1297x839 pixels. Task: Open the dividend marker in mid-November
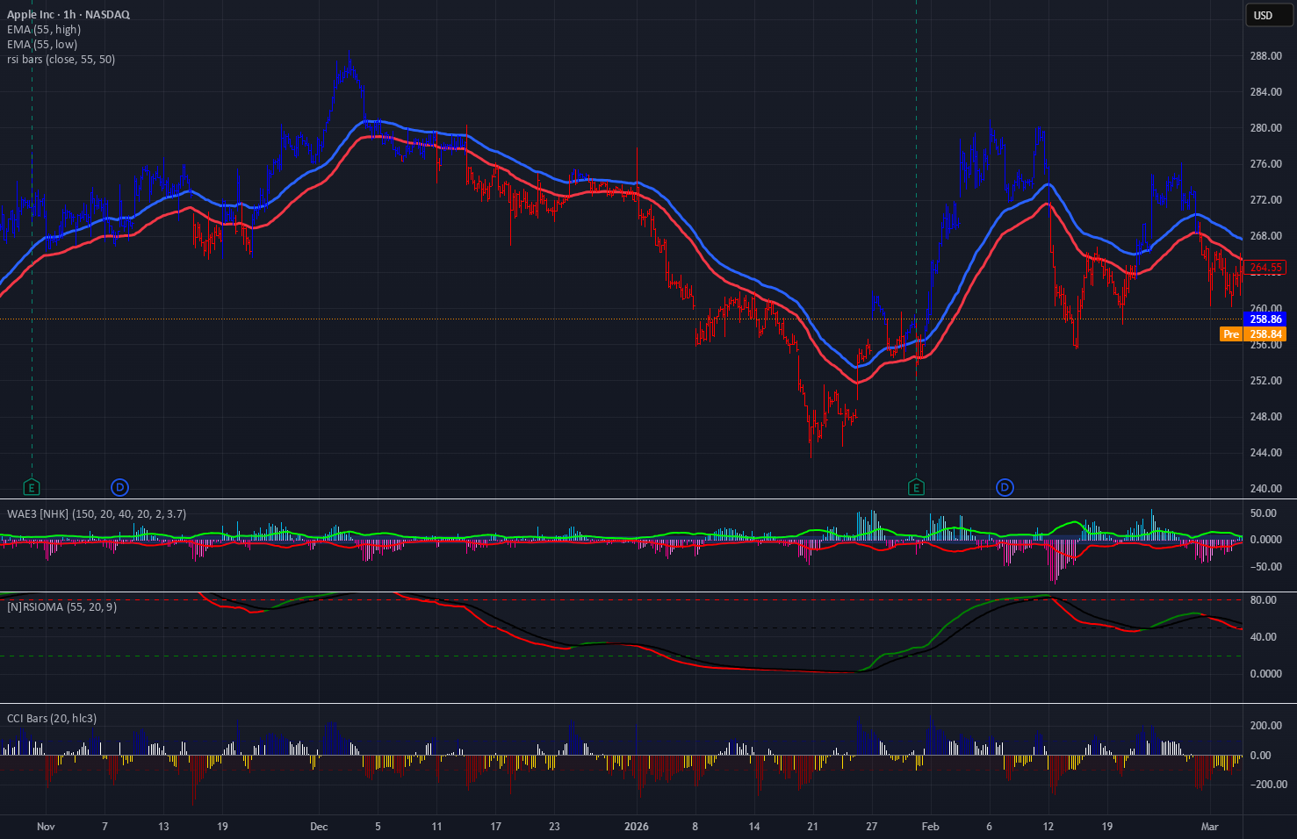[119, 487]
